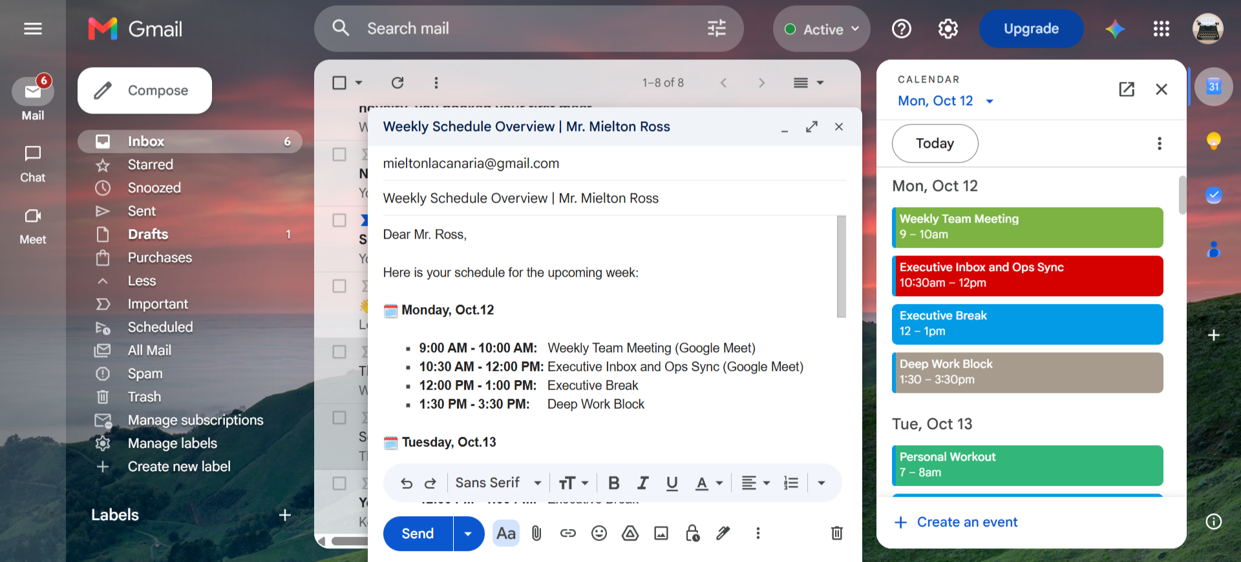
Task: Open the Inbox folder
Action: [190, 141]
